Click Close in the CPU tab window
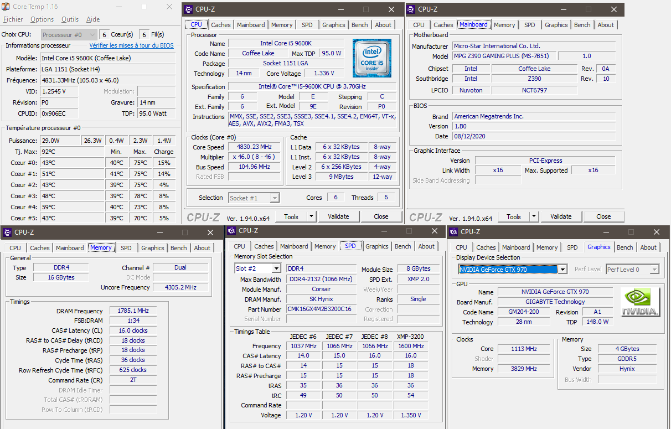 (381, 216)
